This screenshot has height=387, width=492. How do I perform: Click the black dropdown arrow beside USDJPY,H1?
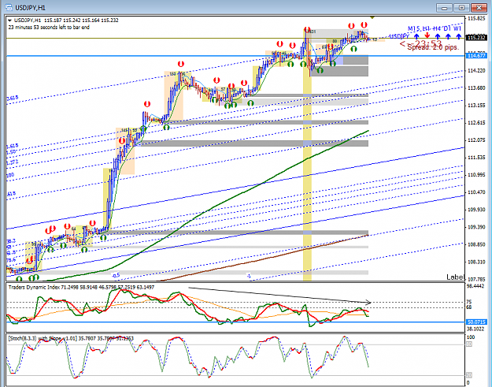10,20
